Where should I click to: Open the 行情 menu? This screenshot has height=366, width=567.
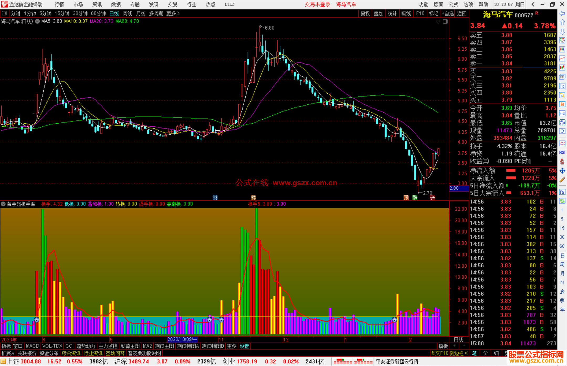coord(59,4)
